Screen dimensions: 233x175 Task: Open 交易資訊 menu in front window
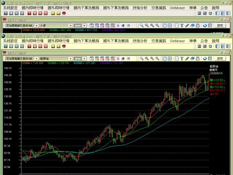click(x=159, y=41)
